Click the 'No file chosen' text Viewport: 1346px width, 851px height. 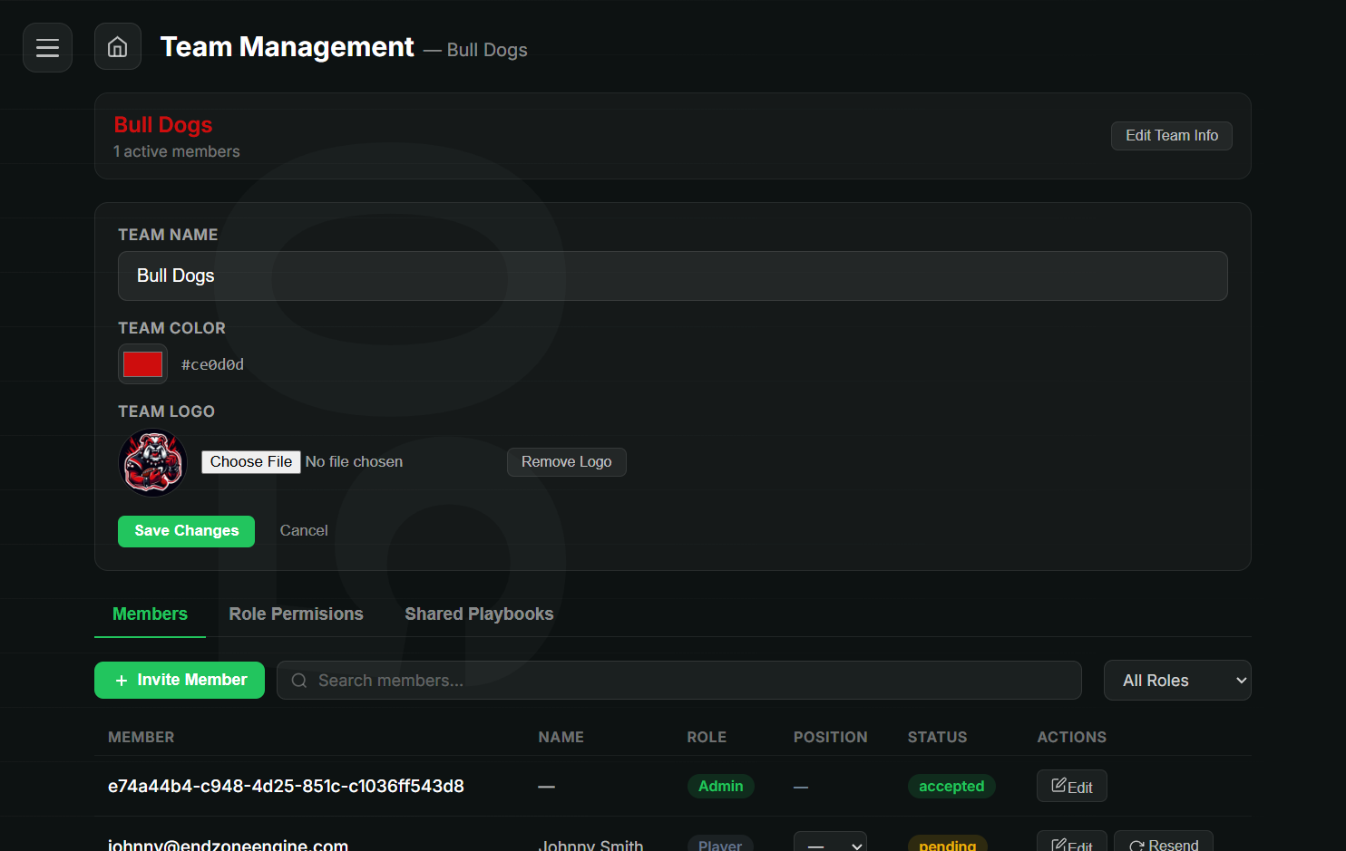pyautogui.click(x=354, y=462)
